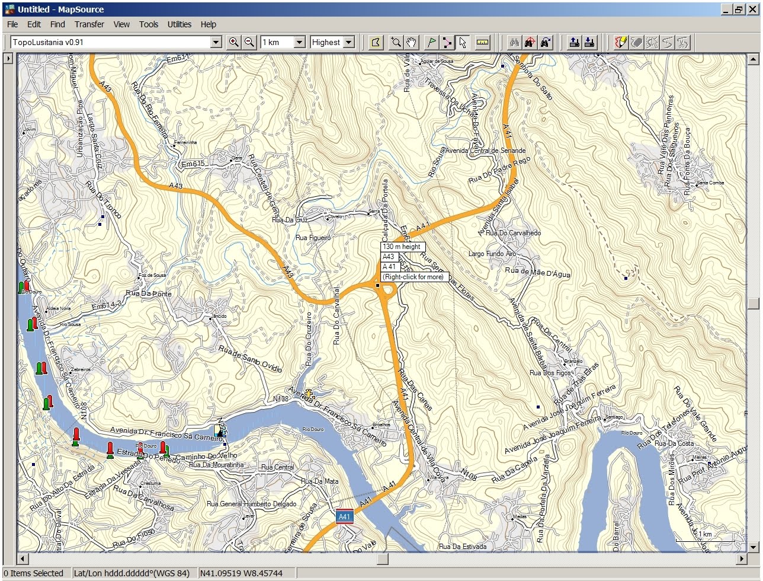Select the Distance/Bearing ruler tool
Screen dimensions: 763x581
(x=483, y=42)
